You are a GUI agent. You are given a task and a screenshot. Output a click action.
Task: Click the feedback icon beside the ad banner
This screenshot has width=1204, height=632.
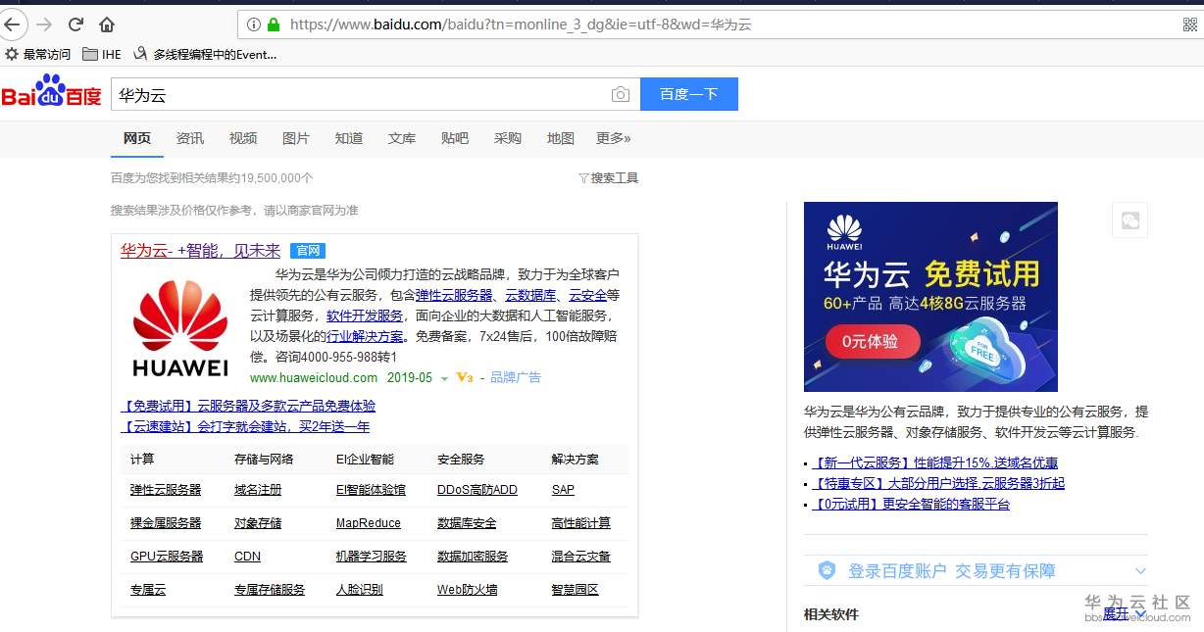coord(1129,220)
